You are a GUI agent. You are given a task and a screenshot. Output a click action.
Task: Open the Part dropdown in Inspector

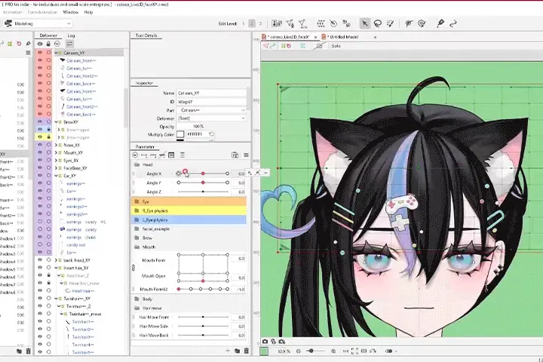212,110
